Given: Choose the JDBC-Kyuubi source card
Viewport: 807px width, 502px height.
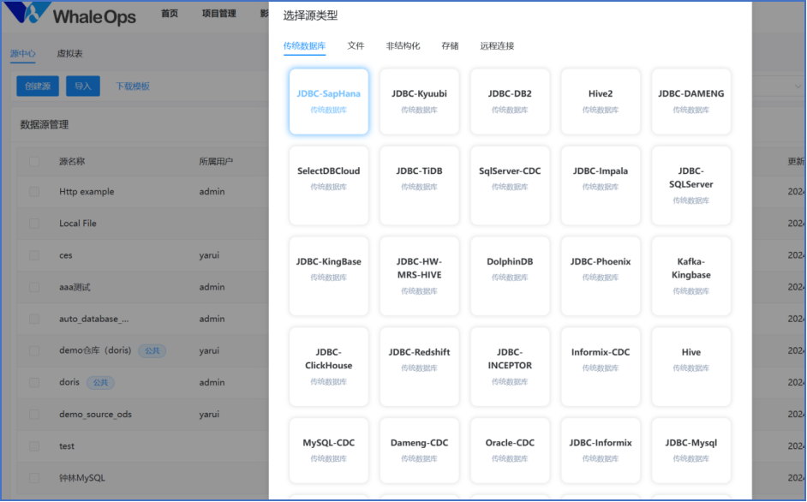Looking at the screenshot, I should point(419,101).
